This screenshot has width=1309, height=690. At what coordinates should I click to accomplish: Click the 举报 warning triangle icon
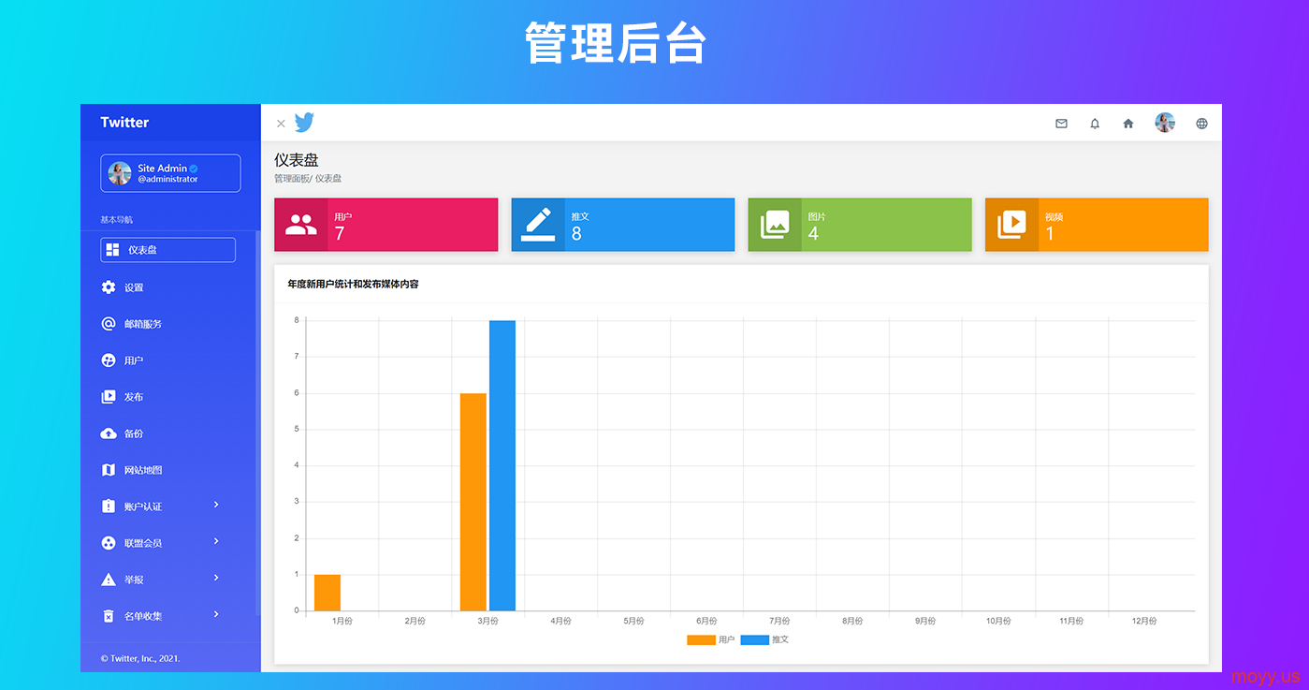pyautogui.click(x=109, y=580)
